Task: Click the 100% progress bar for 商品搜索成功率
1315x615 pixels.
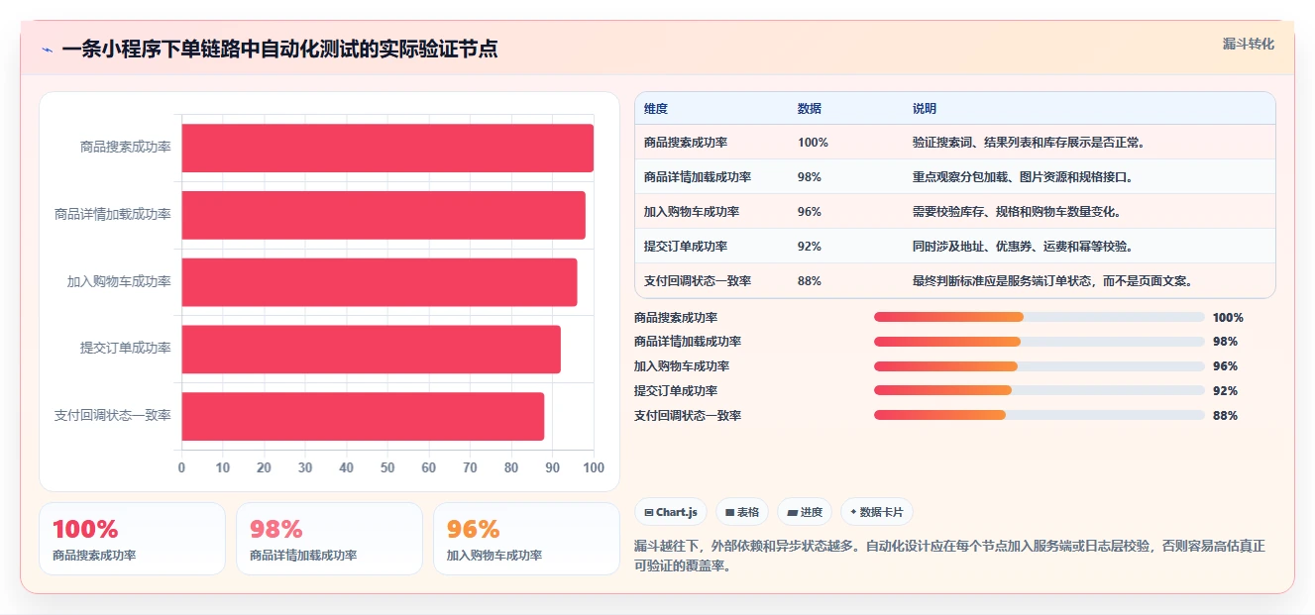Action: tap(1040, 317)
